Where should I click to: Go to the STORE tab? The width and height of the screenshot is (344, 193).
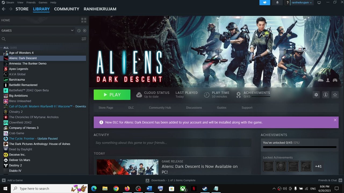(x=22, y=9)
